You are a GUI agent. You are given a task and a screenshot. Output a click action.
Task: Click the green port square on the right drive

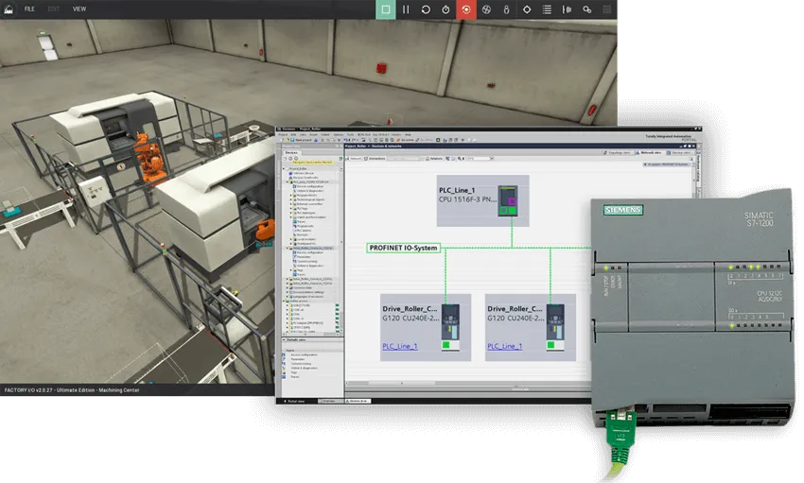tap(551, 345)
